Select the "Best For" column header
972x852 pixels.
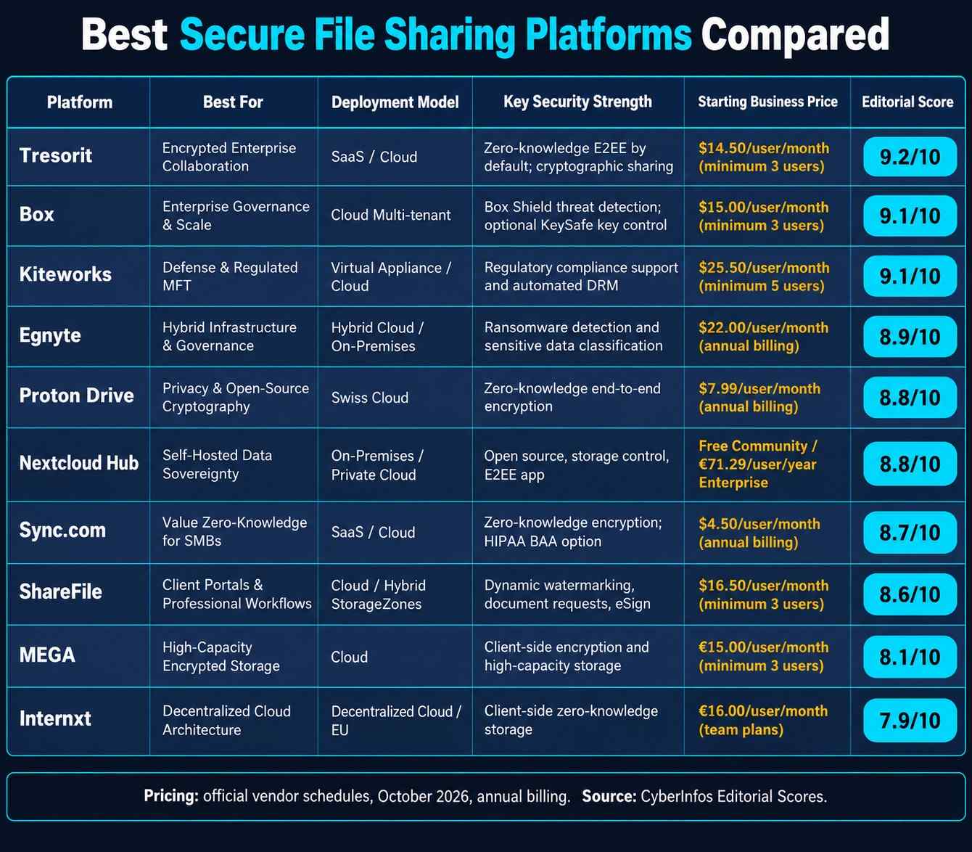(233, 102)
